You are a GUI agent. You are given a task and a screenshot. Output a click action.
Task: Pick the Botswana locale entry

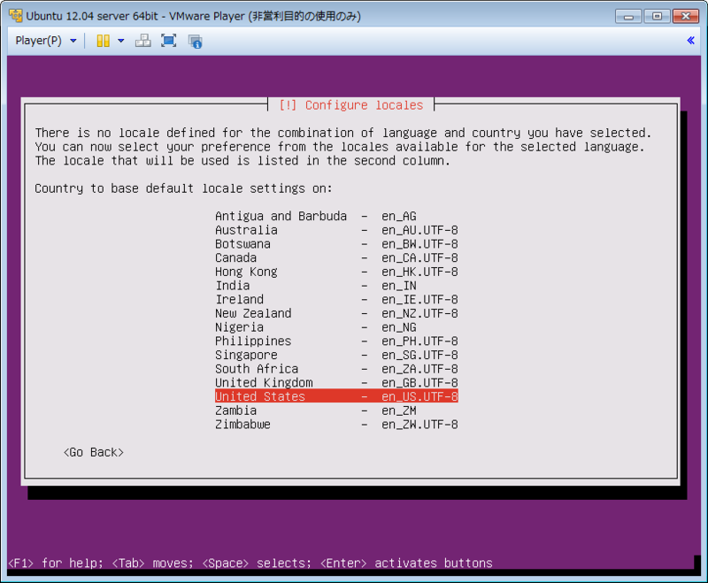[x=336, y=244]
